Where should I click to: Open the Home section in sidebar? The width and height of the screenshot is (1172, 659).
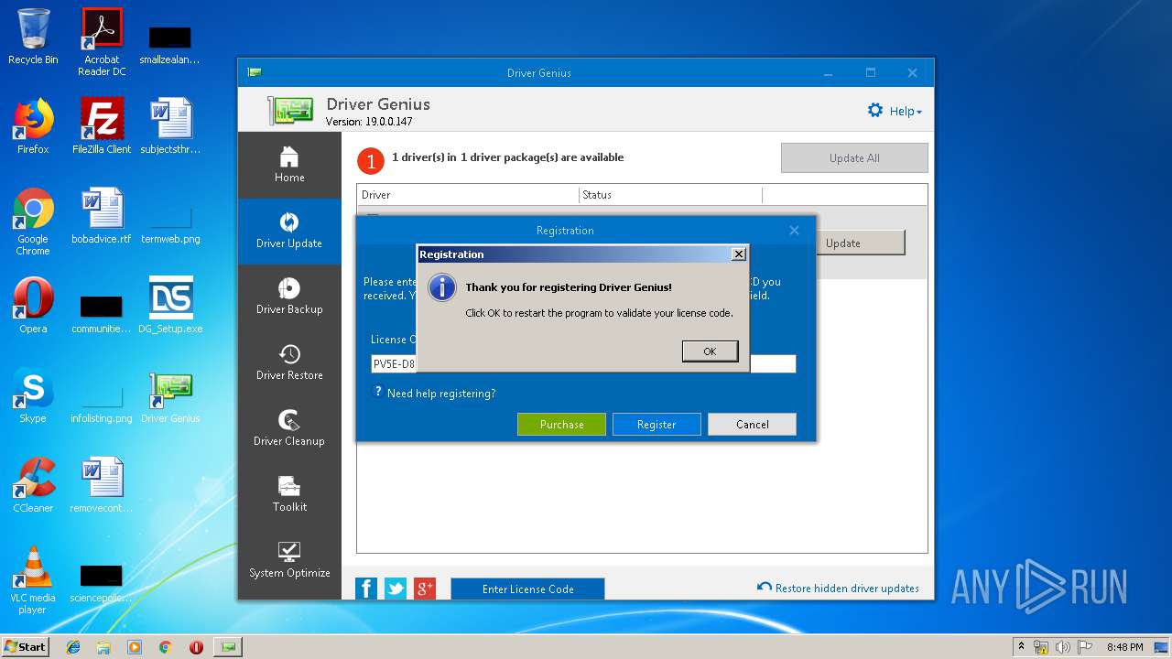point(289,166)
